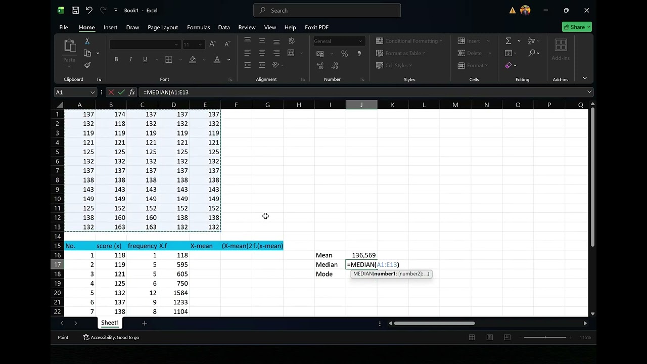
Task: Collapse the ribbon with chevron
Action: click(585, 78)
